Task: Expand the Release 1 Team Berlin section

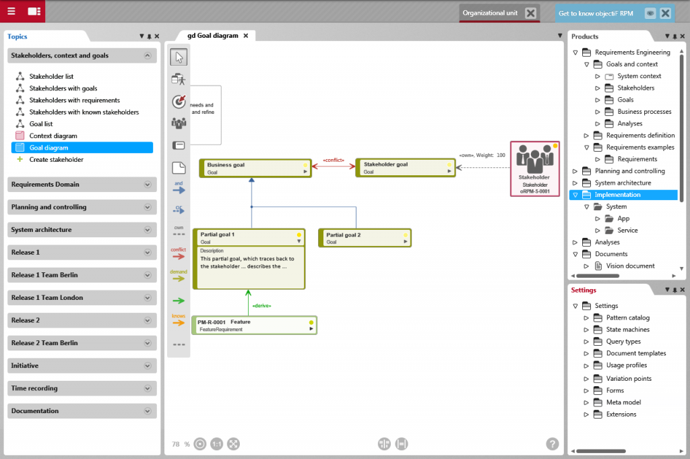Action: (148, 275)
